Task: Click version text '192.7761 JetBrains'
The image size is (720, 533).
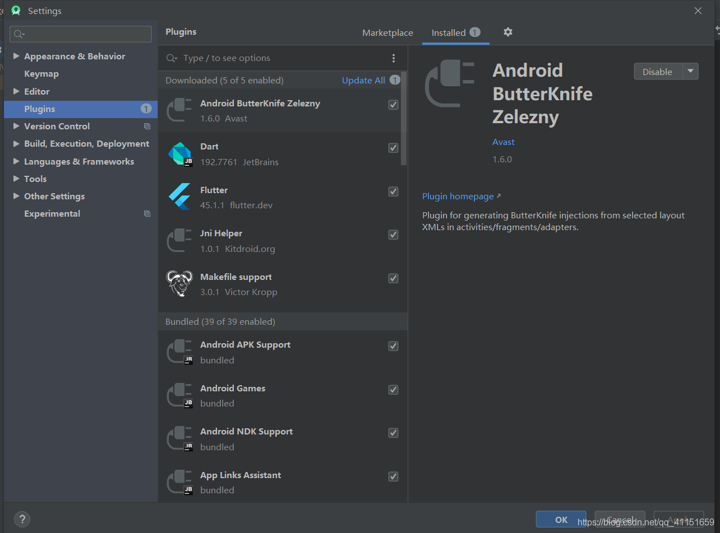Action: click(239, 162)
